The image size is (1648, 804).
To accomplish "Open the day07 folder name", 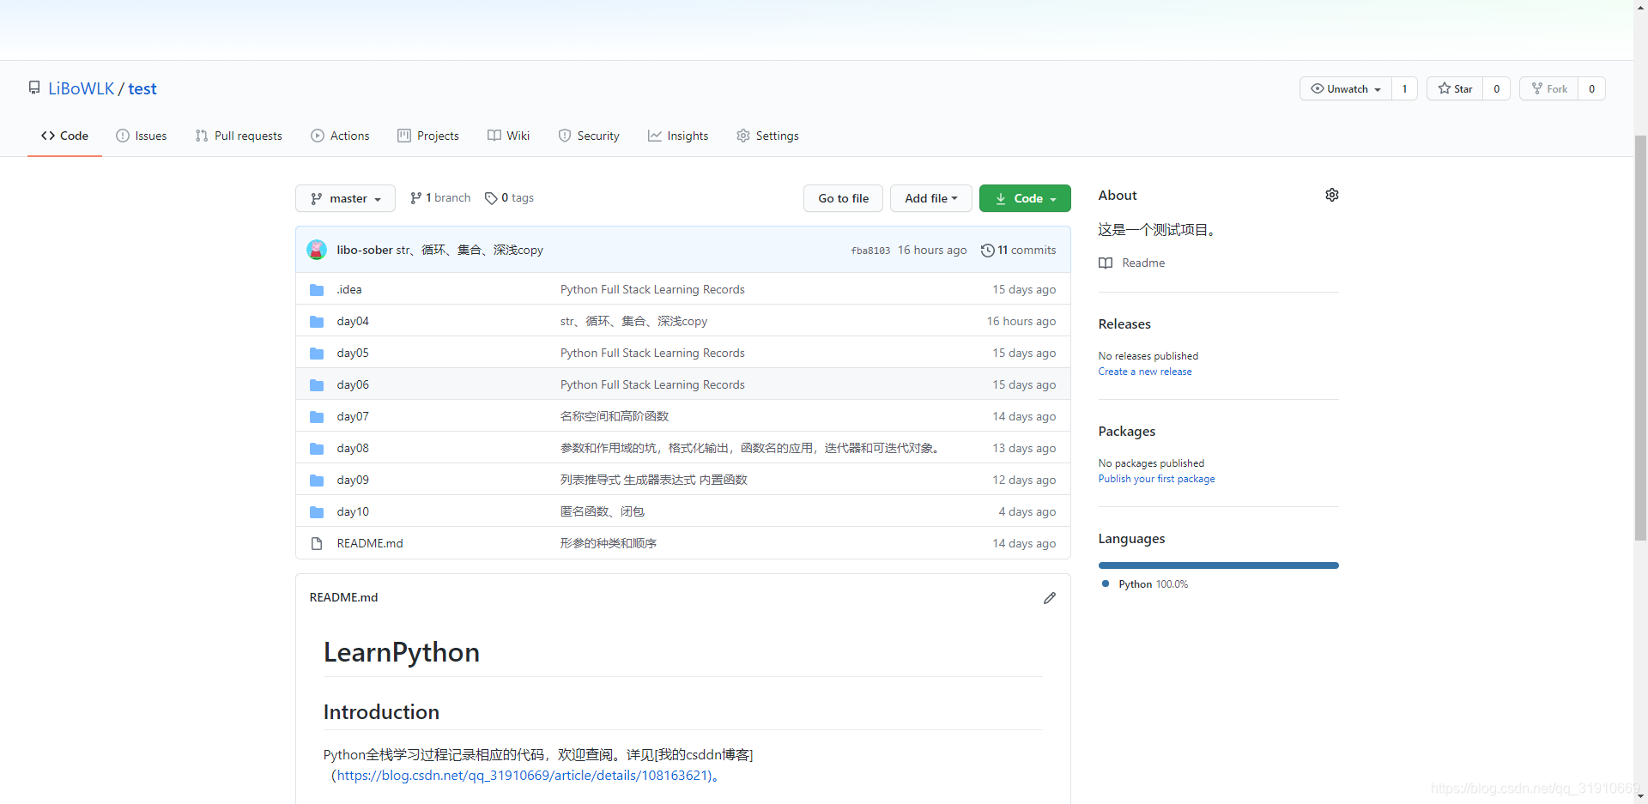I will (x=353, y=417).
